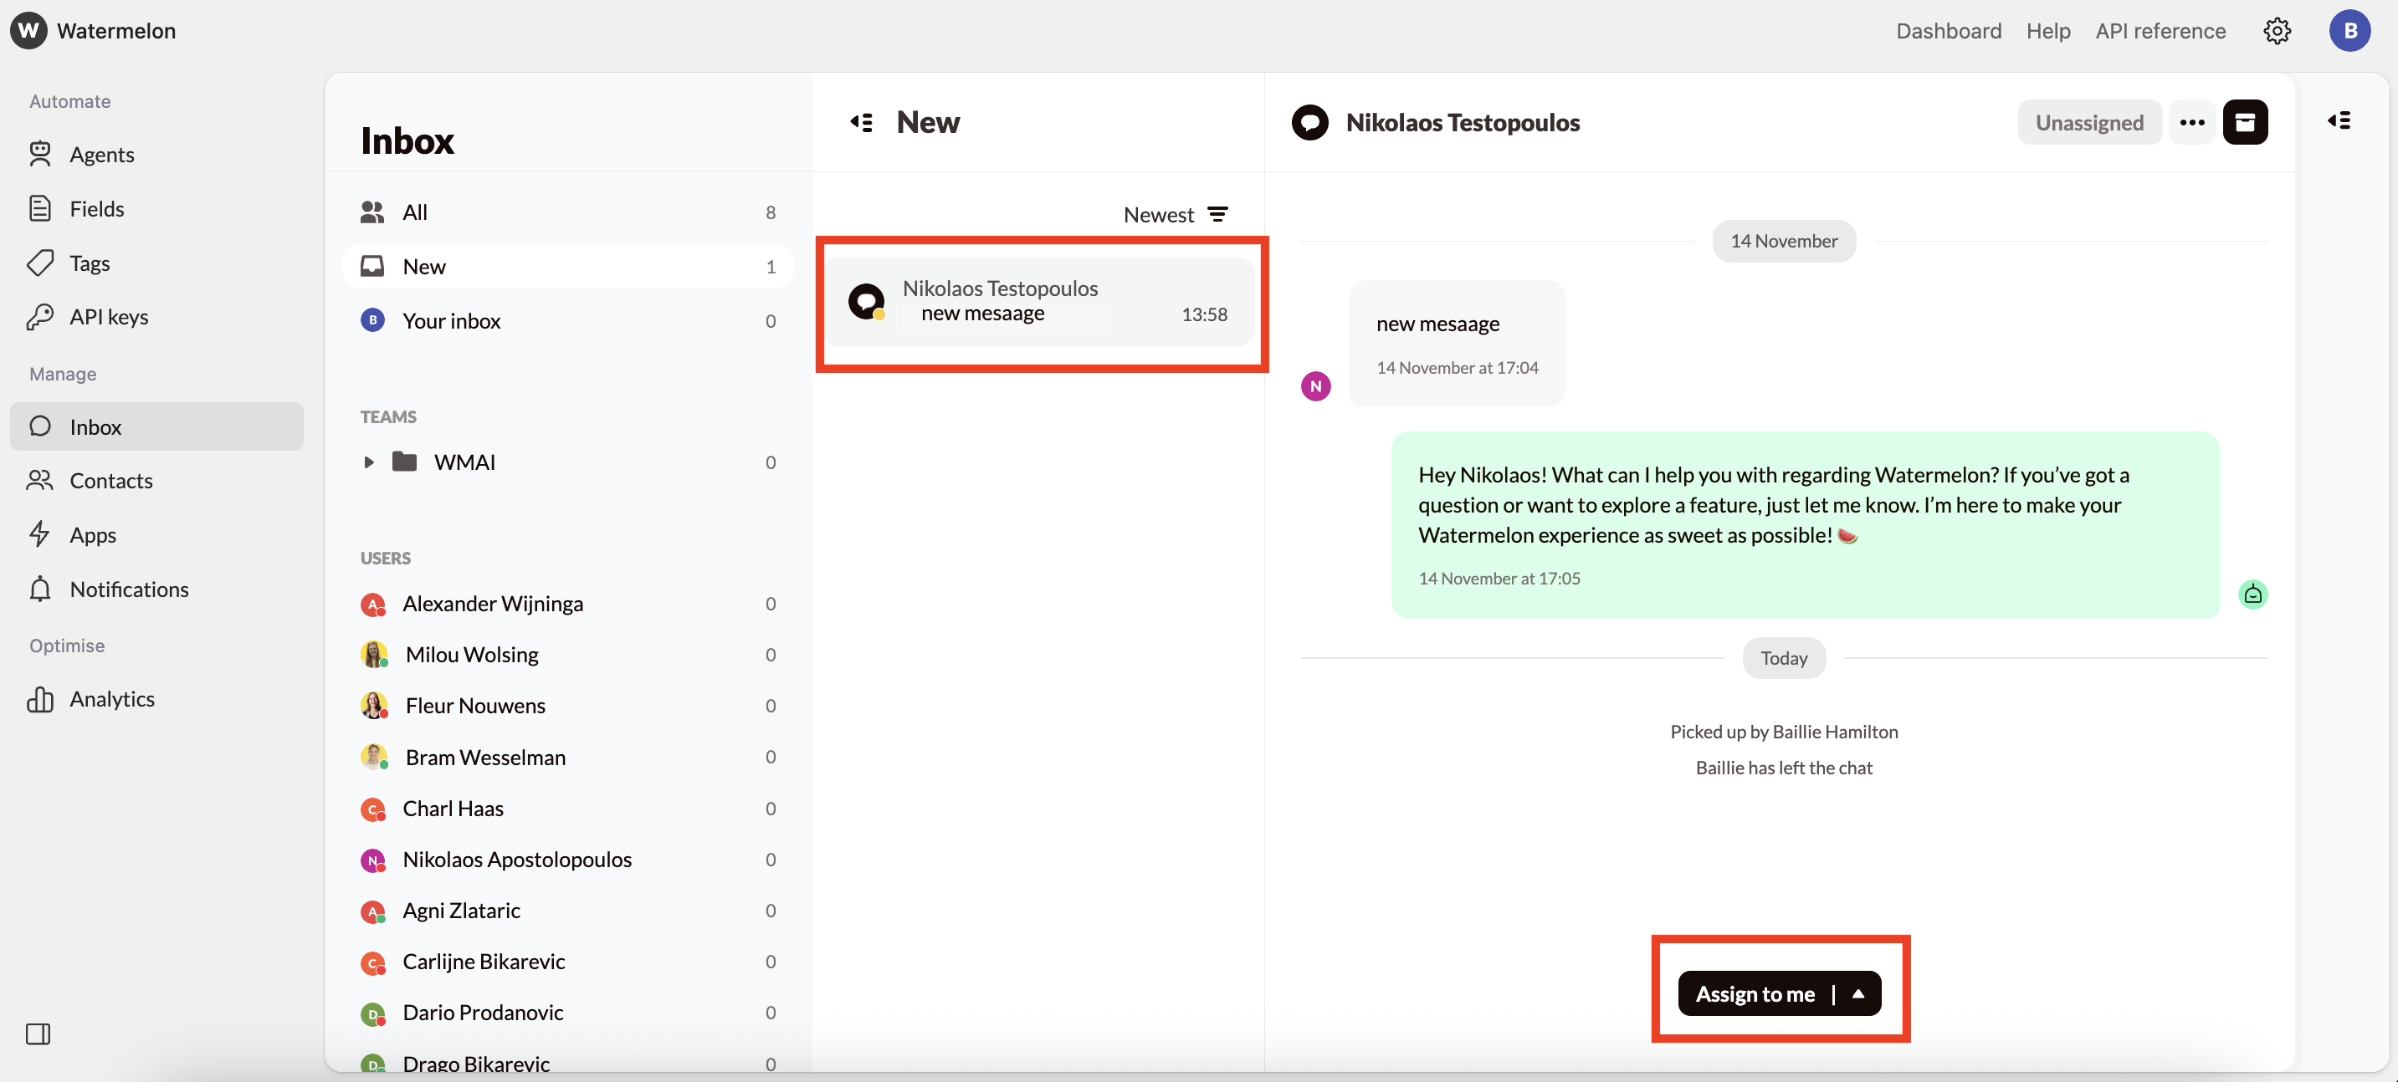Expand the WMAI team folder

click(369, 462)
